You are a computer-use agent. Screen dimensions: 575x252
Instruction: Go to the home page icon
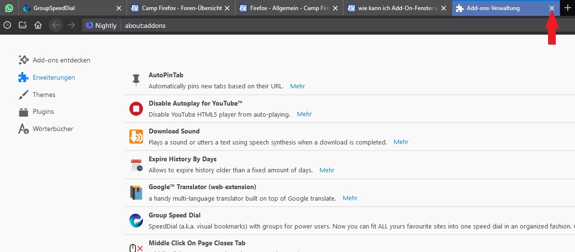(38, 25)
